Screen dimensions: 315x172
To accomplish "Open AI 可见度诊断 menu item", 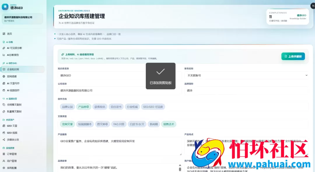I will pos(22,48).
